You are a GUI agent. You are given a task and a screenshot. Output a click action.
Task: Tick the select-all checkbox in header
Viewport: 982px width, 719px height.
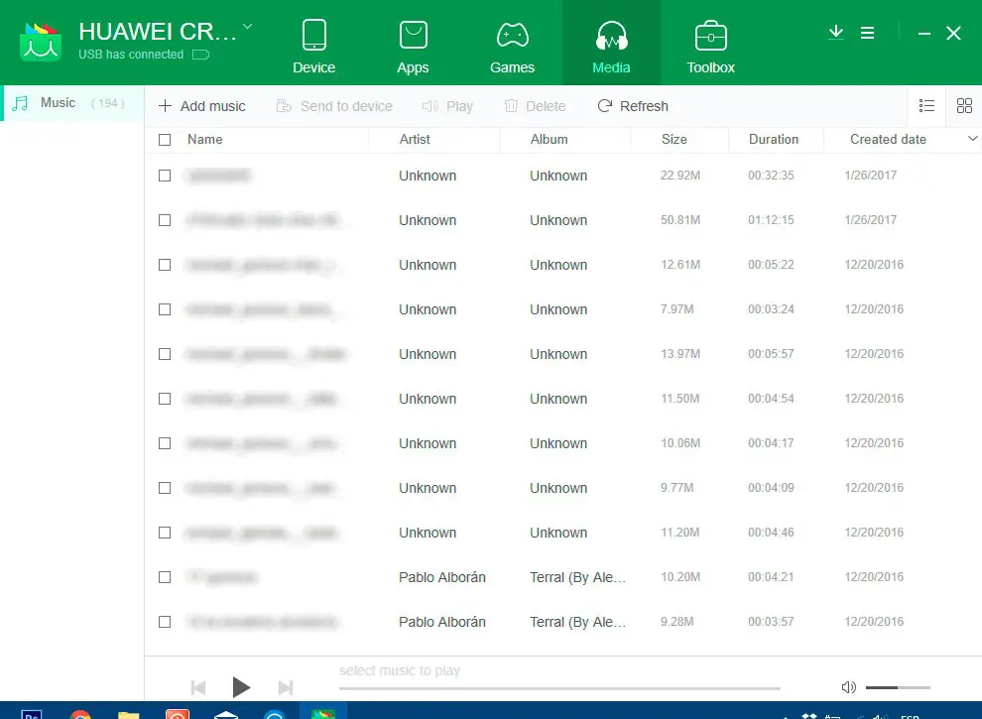(165, 140)
